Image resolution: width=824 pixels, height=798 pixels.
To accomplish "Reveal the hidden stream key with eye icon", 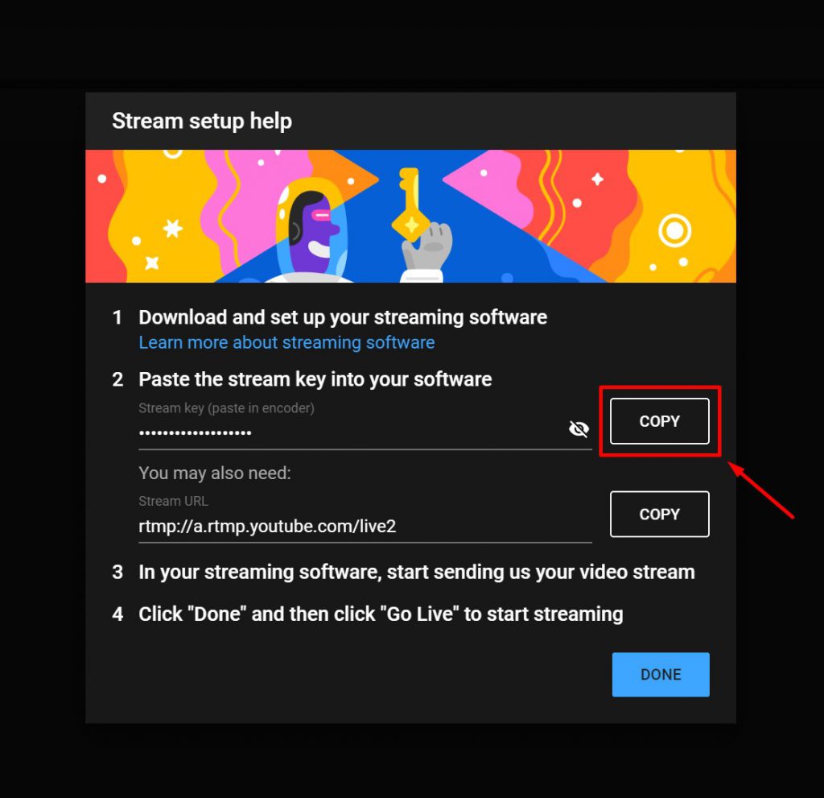I will coord(579,428).
